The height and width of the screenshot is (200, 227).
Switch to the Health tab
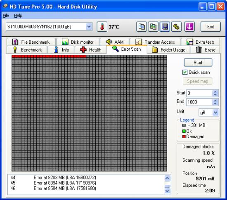coord(90,50)
